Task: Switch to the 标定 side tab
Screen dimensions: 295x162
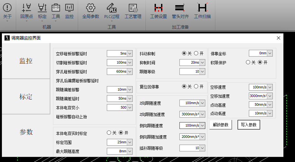Action: click(26, 97)
